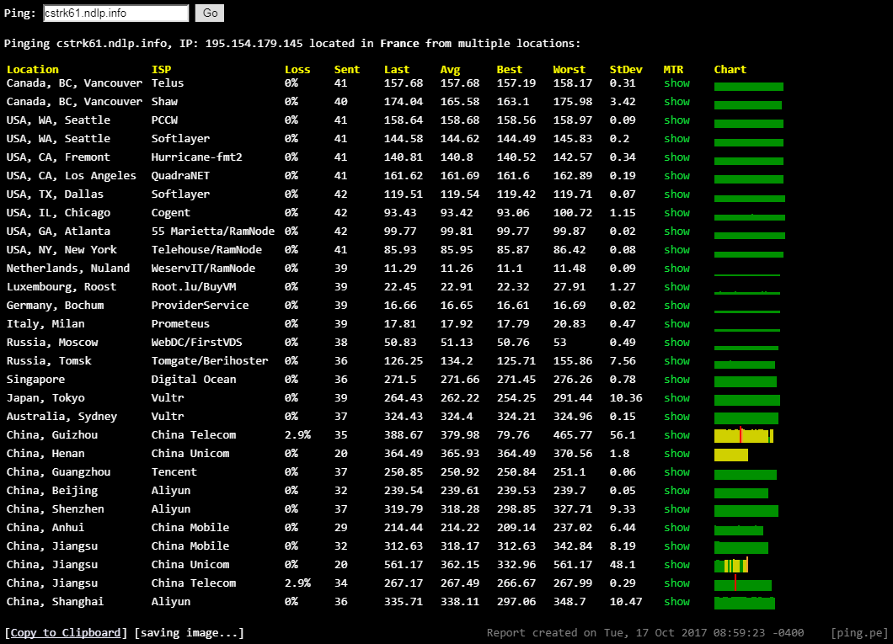Image resolution: width=893 pixels, height=644 pixels.
Task: Open MTR for Shanghai Aliyun row
Action: (676, 602)
